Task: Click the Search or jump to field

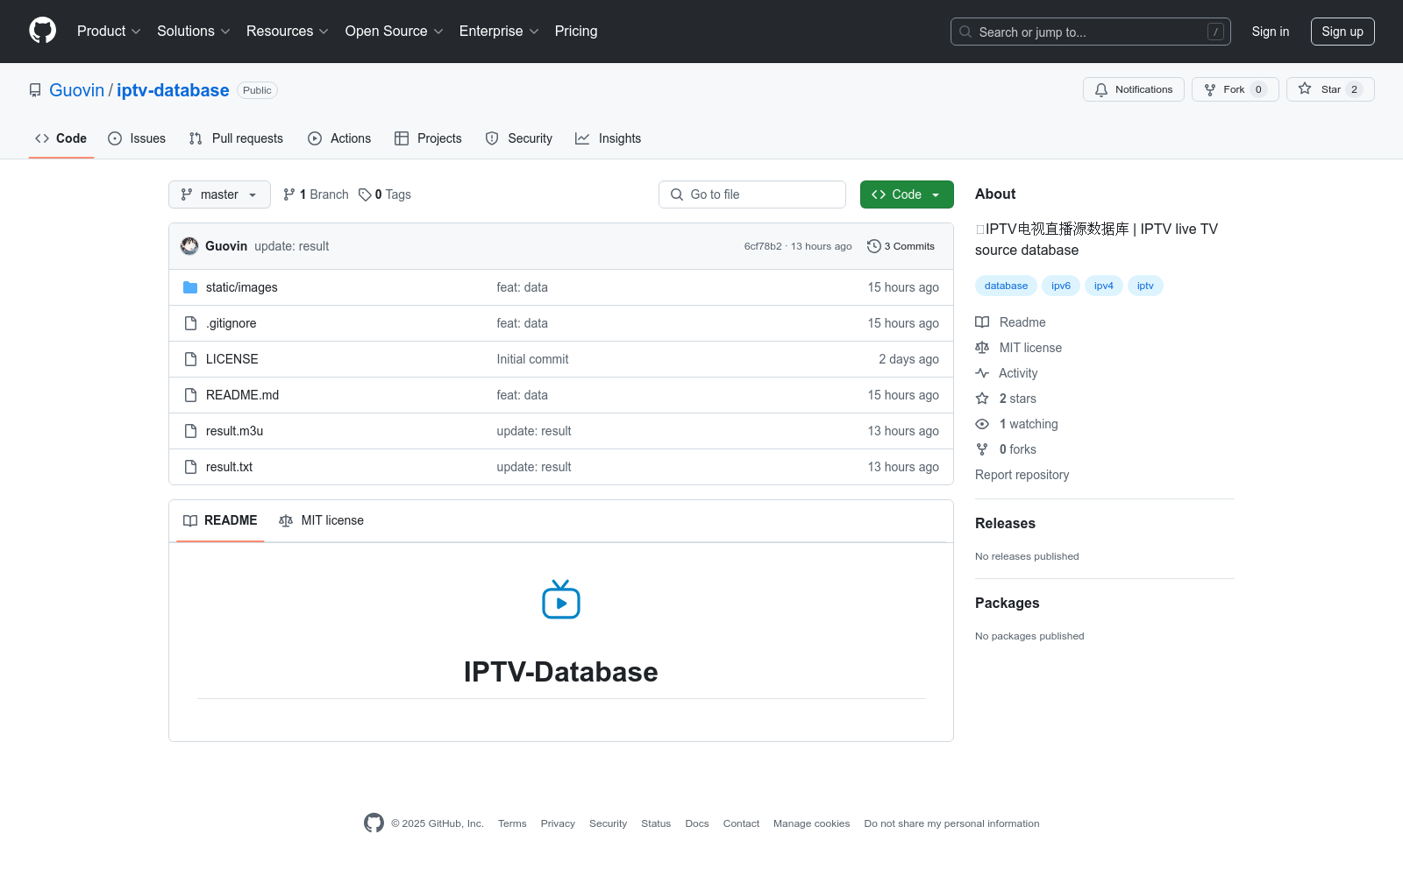Action: [x=1091, y=32]
